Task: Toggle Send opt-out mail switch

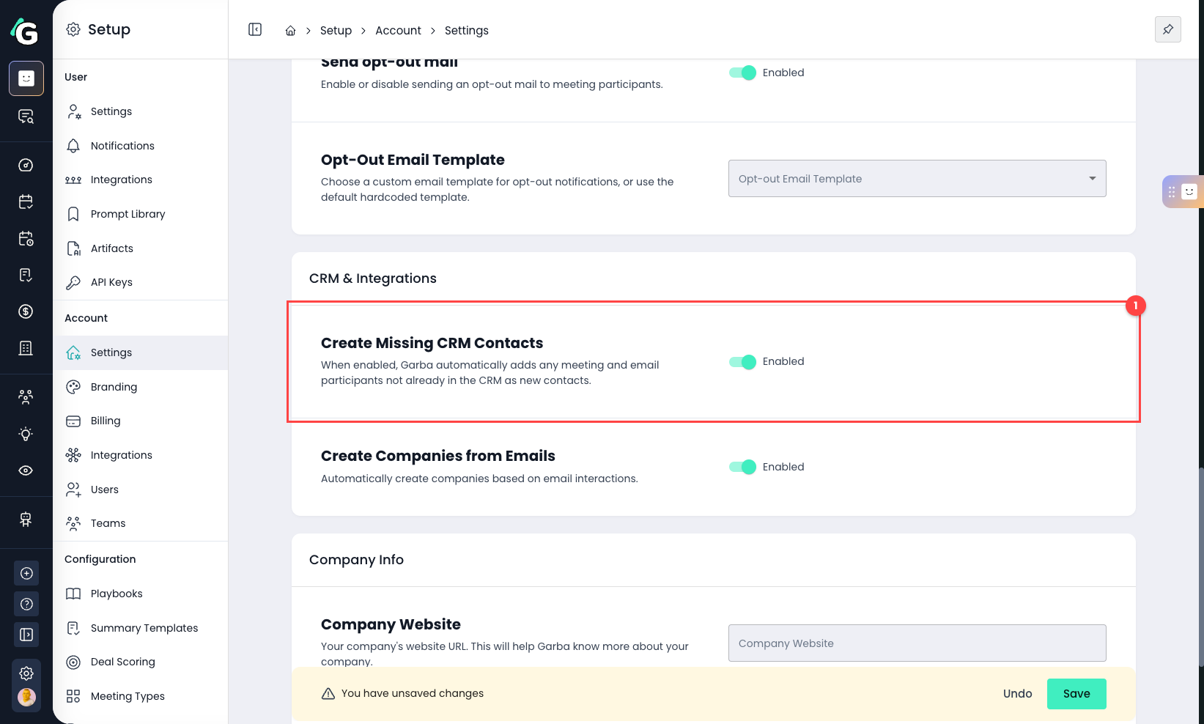Action: click(x=742, y=73)
